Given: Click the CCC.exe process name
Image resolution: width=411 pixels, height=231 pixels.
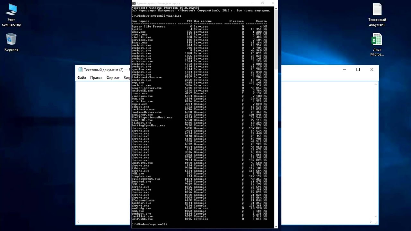Looking at the screenshot, I should tap(137, 184).
